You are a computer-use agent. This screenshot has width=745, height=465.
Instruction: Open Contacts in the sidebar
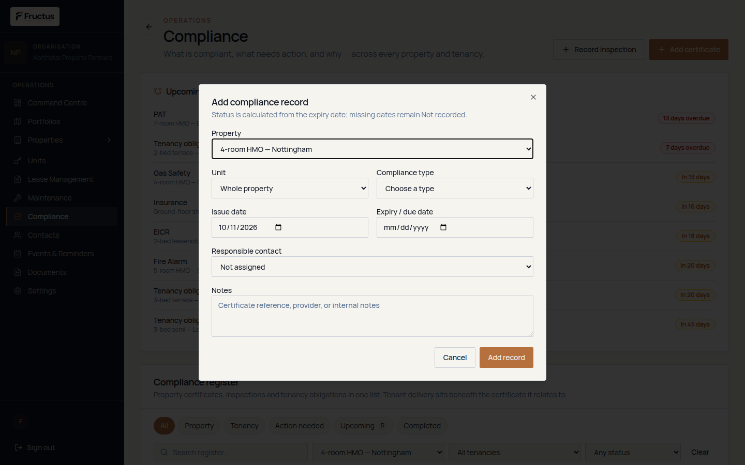pos(62,235)
